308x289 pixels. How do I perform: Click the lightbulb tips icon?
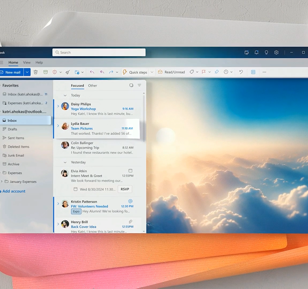(266, 52)
